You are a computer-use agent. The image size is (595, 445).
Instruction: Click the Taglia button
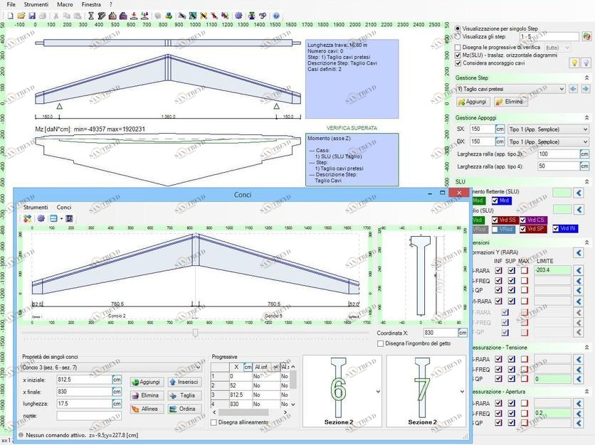(x=182, y=395)
